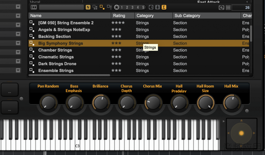Viewport: 265px width, 155px height.
Task: Select the Cinematic Strings preset name
Action: (56, 57)
